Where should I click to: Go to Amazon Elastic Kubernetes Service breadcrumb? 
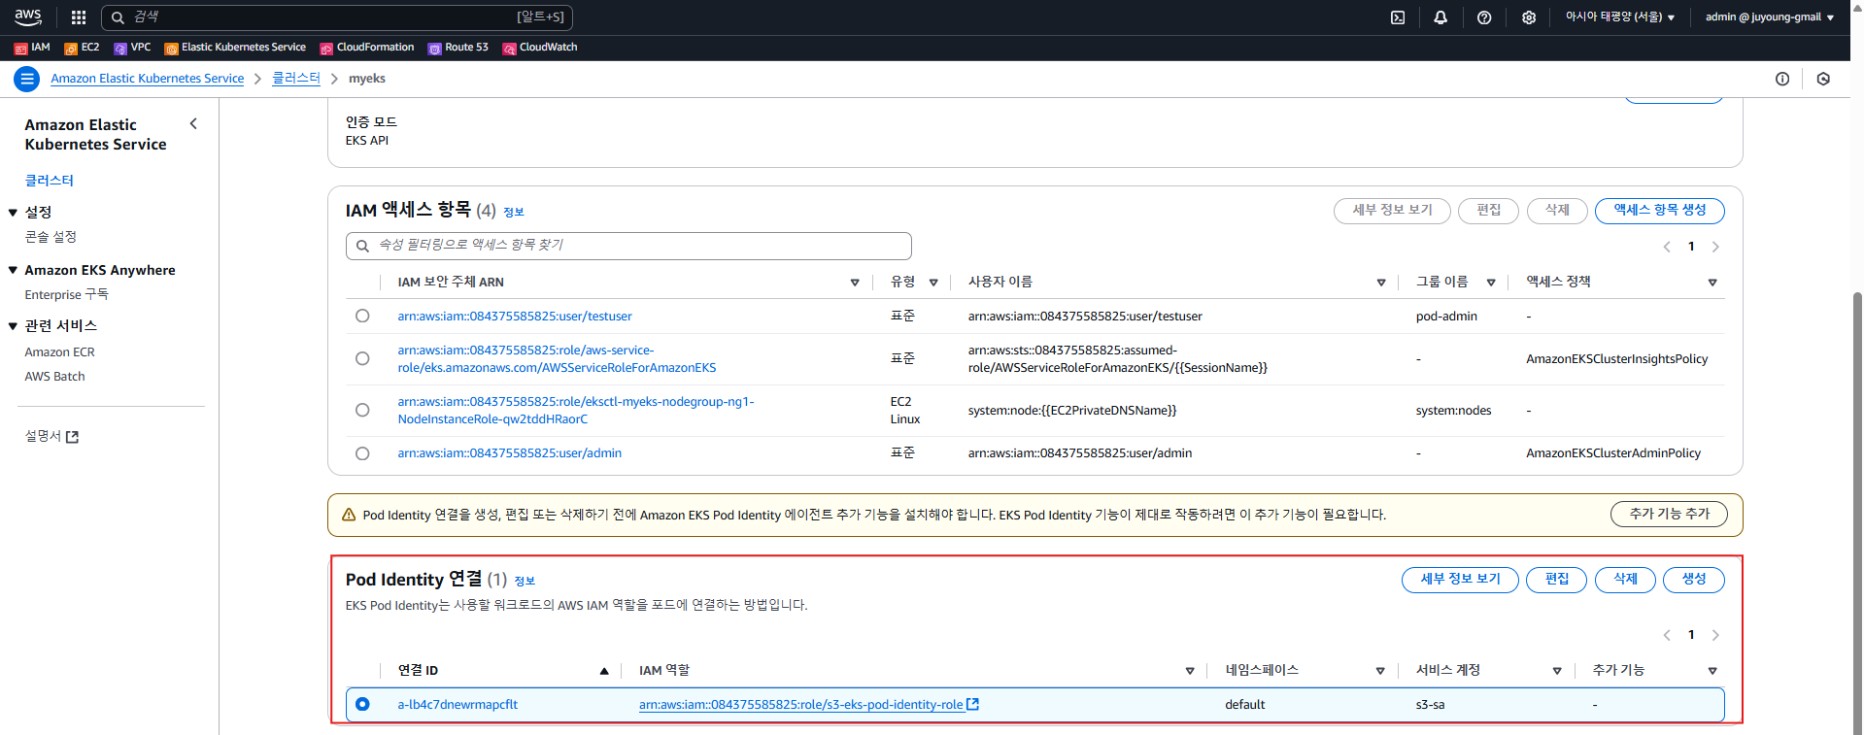pos(148,79)
